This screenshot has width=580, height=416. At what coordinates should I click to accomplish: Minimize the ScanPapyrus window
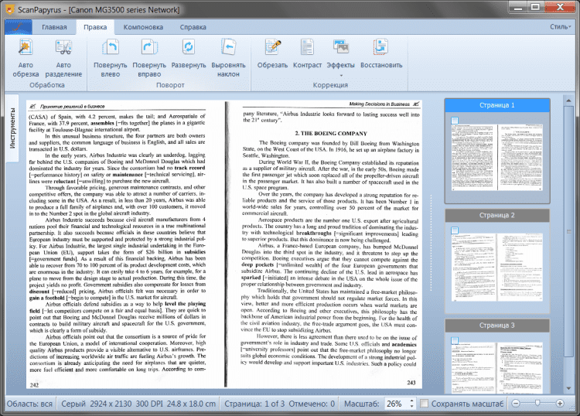518,6
